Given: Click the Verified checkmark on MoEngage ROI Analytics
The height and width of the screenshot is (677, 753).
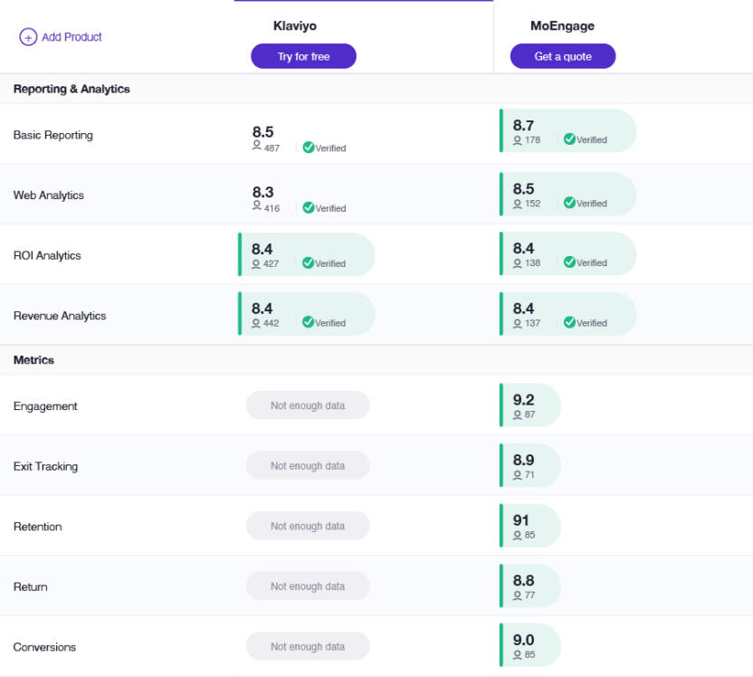Looking at the screenshot, I should (570, 263).
